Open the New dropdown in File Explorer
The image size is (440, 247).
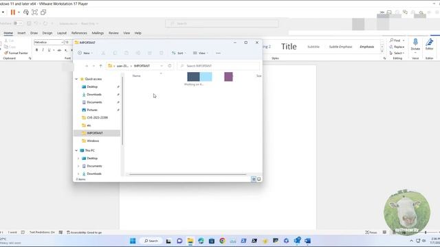pos(85,53)
